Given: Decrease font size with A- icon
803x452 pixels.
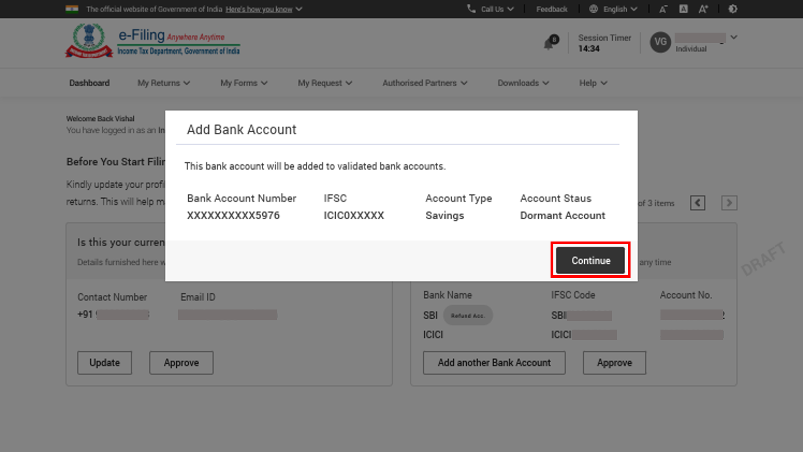Looking at the screenshot, I should (663, 9).
